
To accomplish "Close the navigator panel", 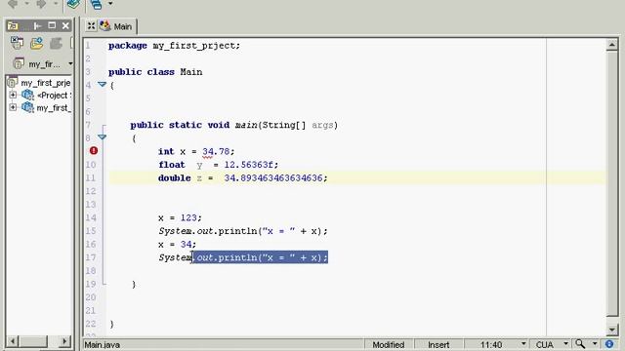I will point(65,26).
